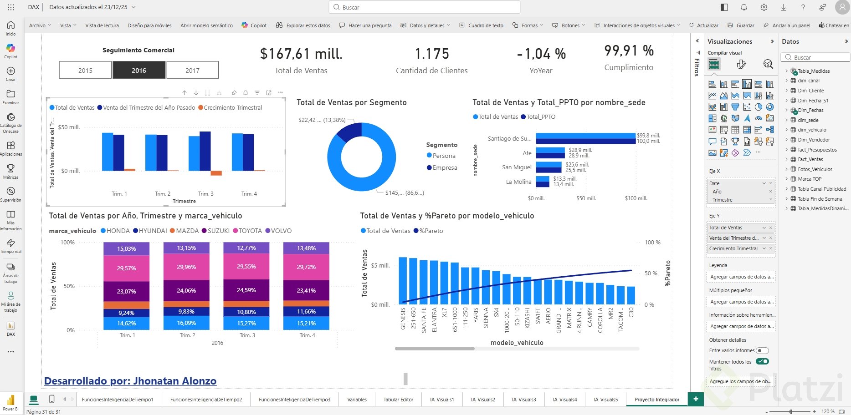Open Métricas in the left navigation
The height and width of the screenshot is (415, 851).
[10, 172]
